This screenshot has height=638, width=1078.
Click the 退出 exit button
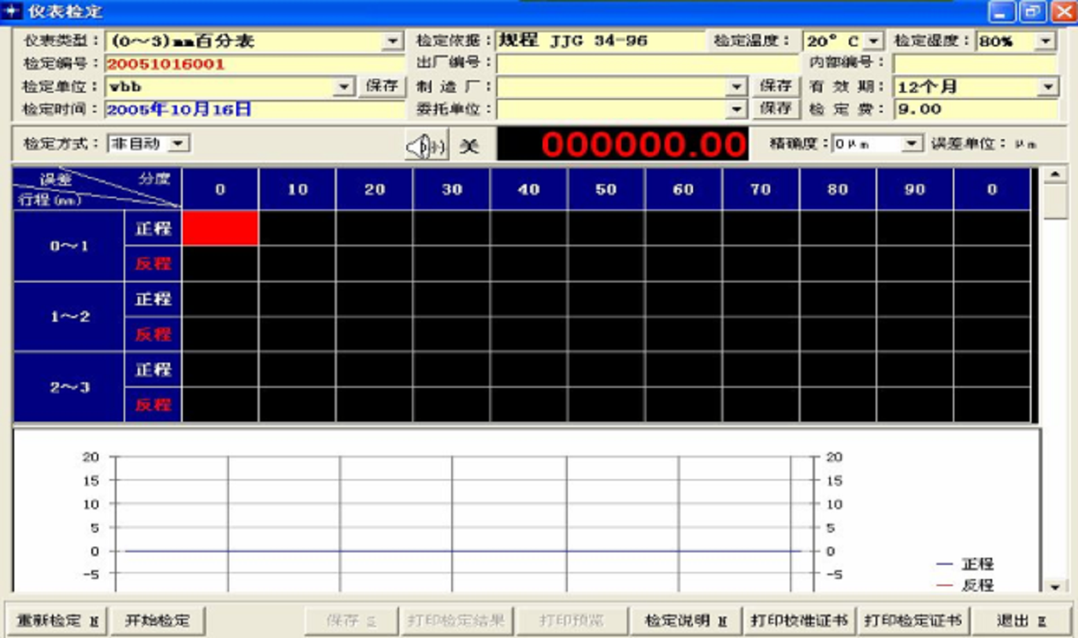click(x=1021, y=621)
